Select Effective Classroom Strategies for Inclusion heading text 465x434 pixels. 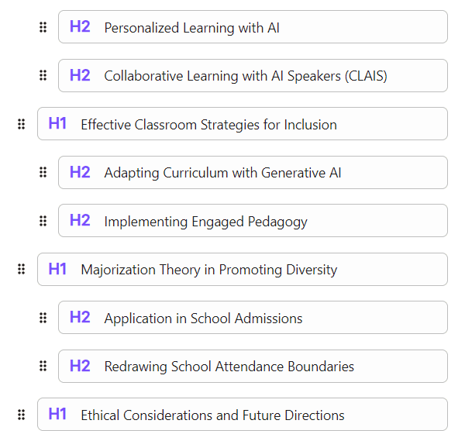point(208,125)
